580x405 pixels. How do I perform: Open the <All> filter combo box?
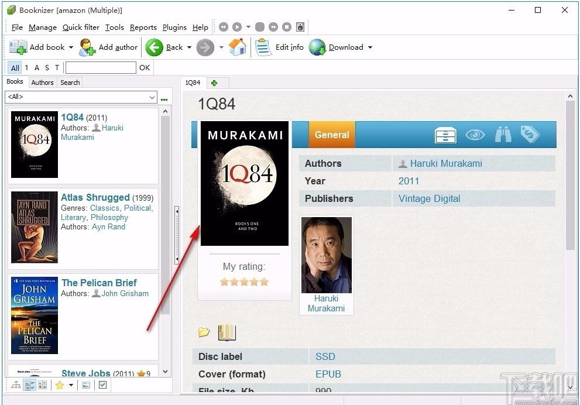coord(81,97)
